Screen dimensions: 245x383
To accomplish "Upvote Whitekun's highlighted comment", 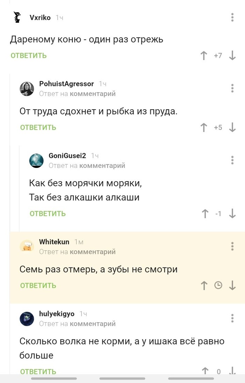I will point(204,286).
